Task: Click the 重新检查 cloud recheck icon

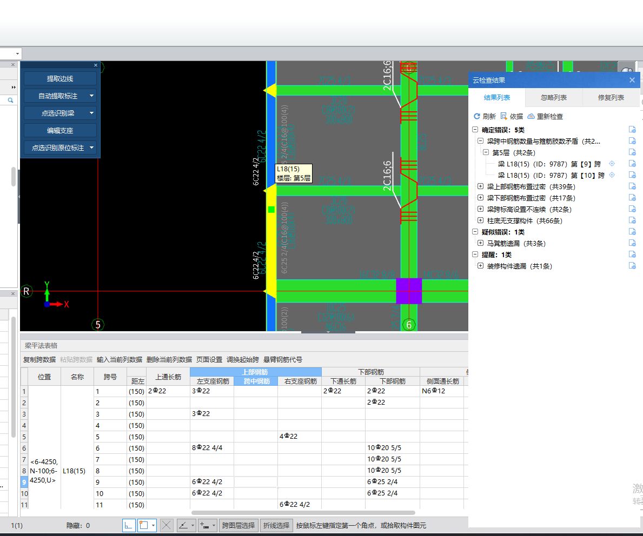Action: (x=531, y=116)
